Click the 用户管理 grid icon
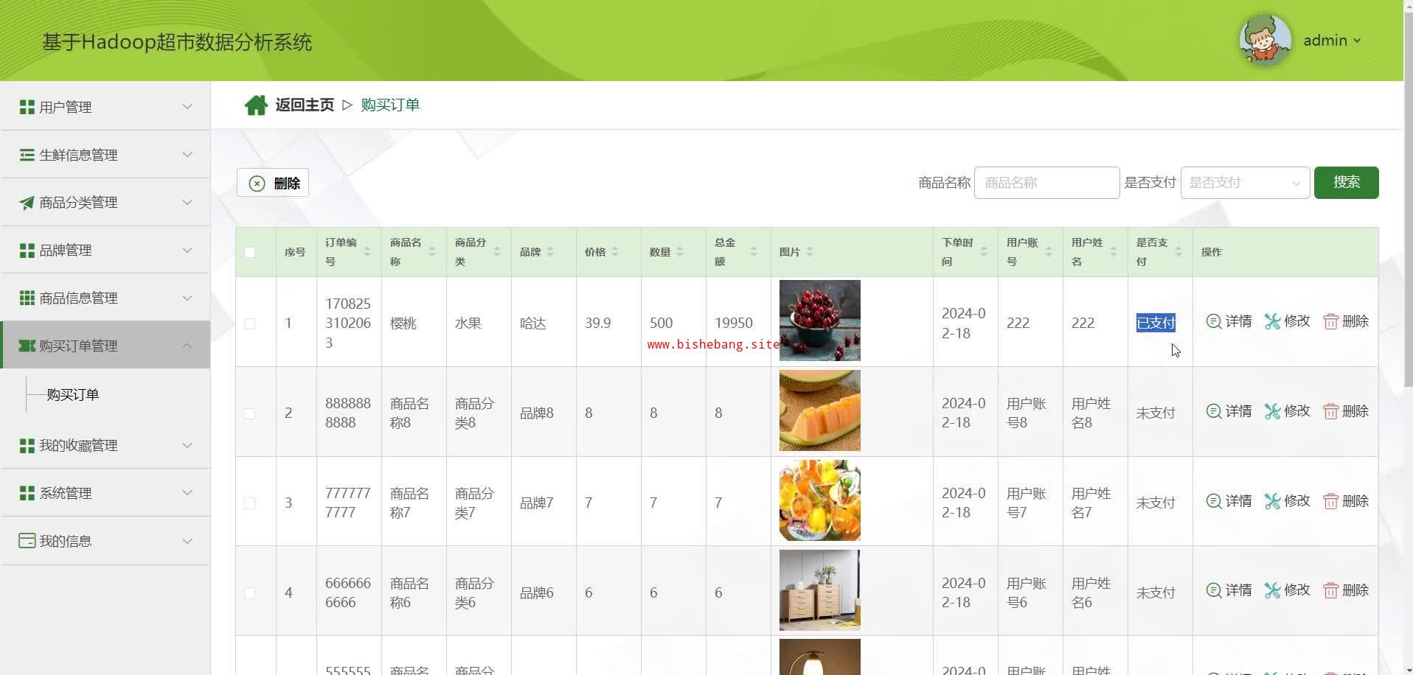Screen dimensions: 1413x675 (27, 107)
